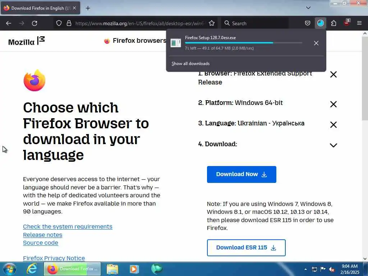Open Windows Media Player from taskbar
The height and width of the screenshot is (276, 368).
(134, 269)
